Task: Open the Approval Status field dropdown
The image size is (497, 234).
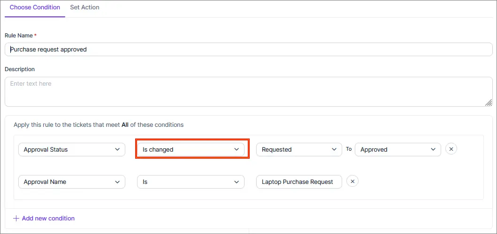Action: 72,149
